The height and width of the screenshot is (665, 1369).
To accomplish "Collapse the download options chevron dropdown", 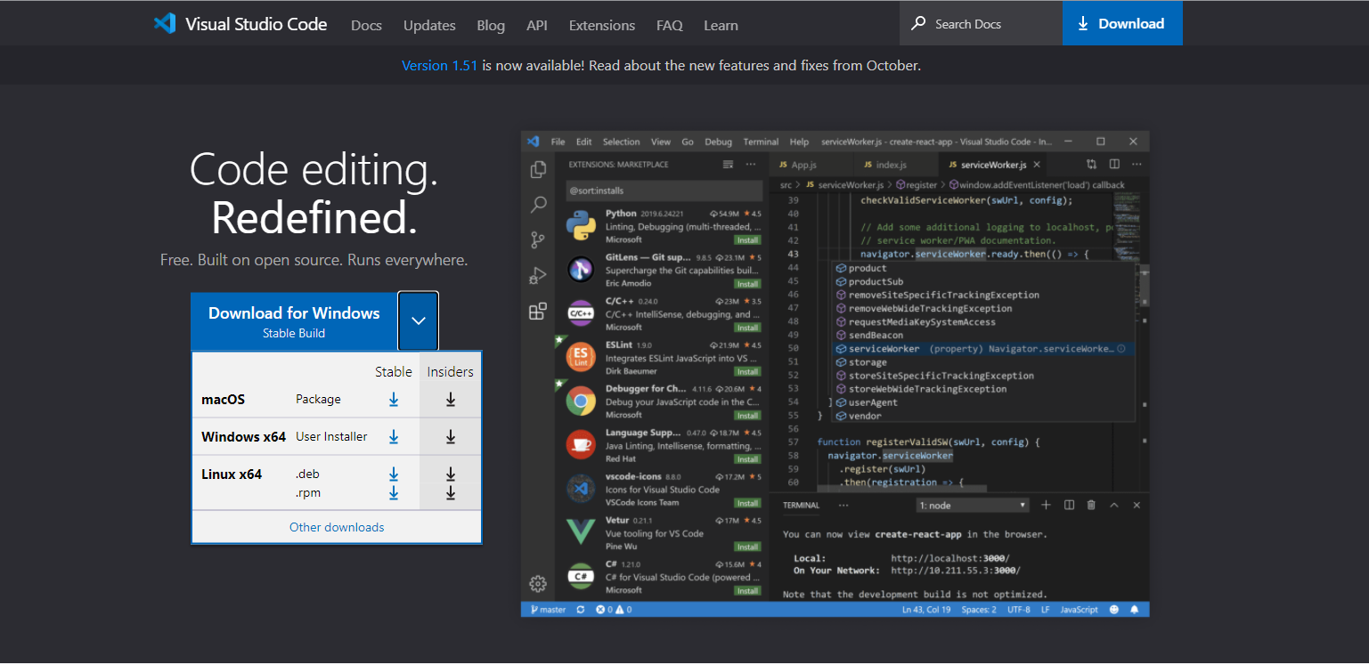I will tap(419, 321).
